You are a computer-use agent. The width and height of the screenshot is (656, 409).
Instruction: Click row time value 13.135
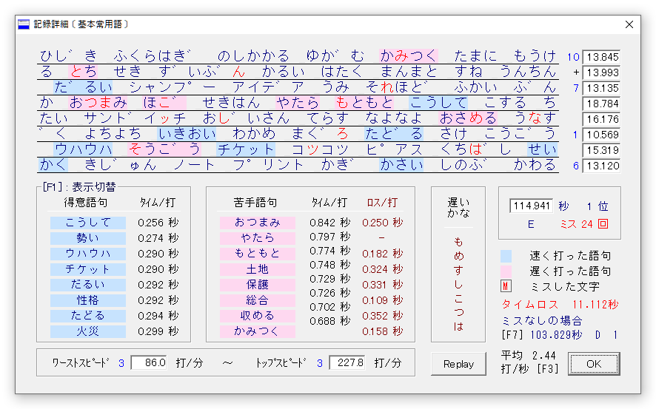coord(602,88)
